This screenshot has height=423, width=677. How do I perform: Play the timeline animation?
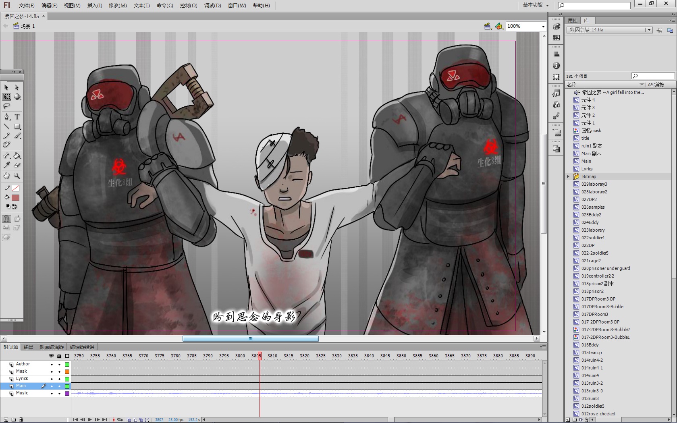(x=90, y=420)
